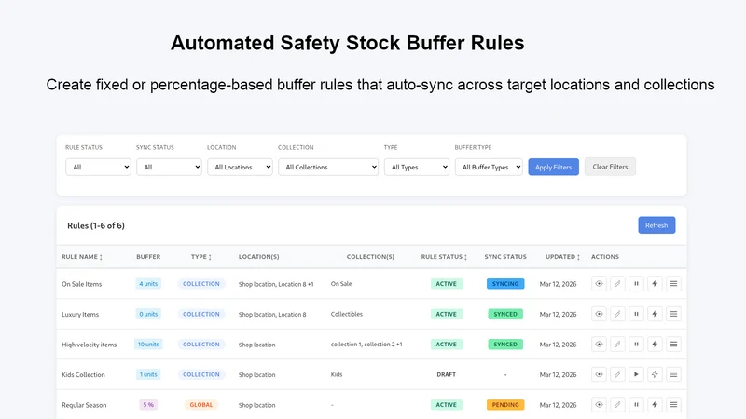This screenshot has width=746, height=419.
Task: Edit the Luxury Items rule
Action: 617,314
